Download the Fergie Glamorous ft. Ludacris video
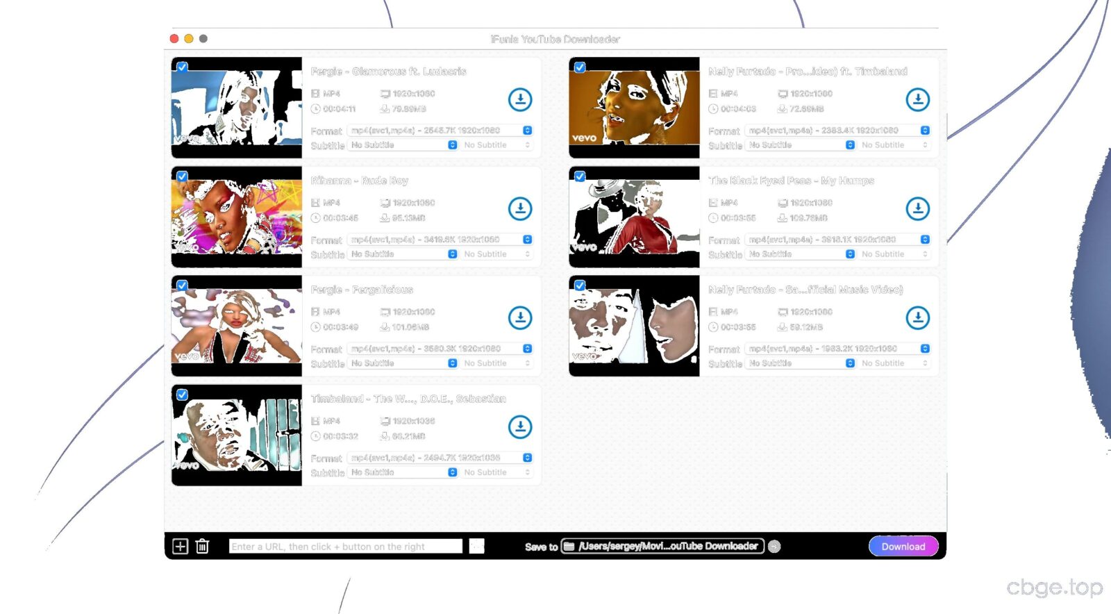Image resolution: width=1111 pixels, height=614 pixels. 520,99
